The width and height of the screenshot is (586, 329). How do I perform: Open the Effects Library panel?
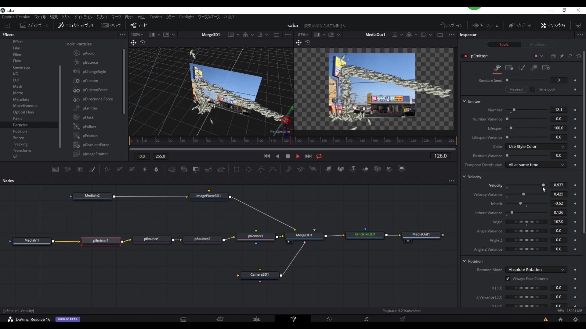(x=75, y=25)
